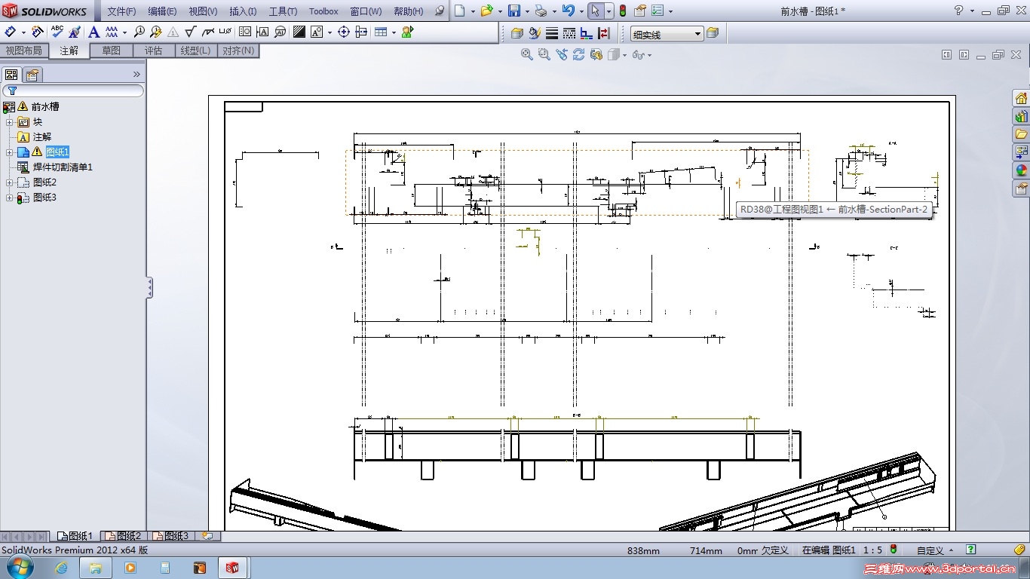Screen dimensions: 1030x579
Task: Expand the 图纸3 tree node
Action: pos(9,198)
